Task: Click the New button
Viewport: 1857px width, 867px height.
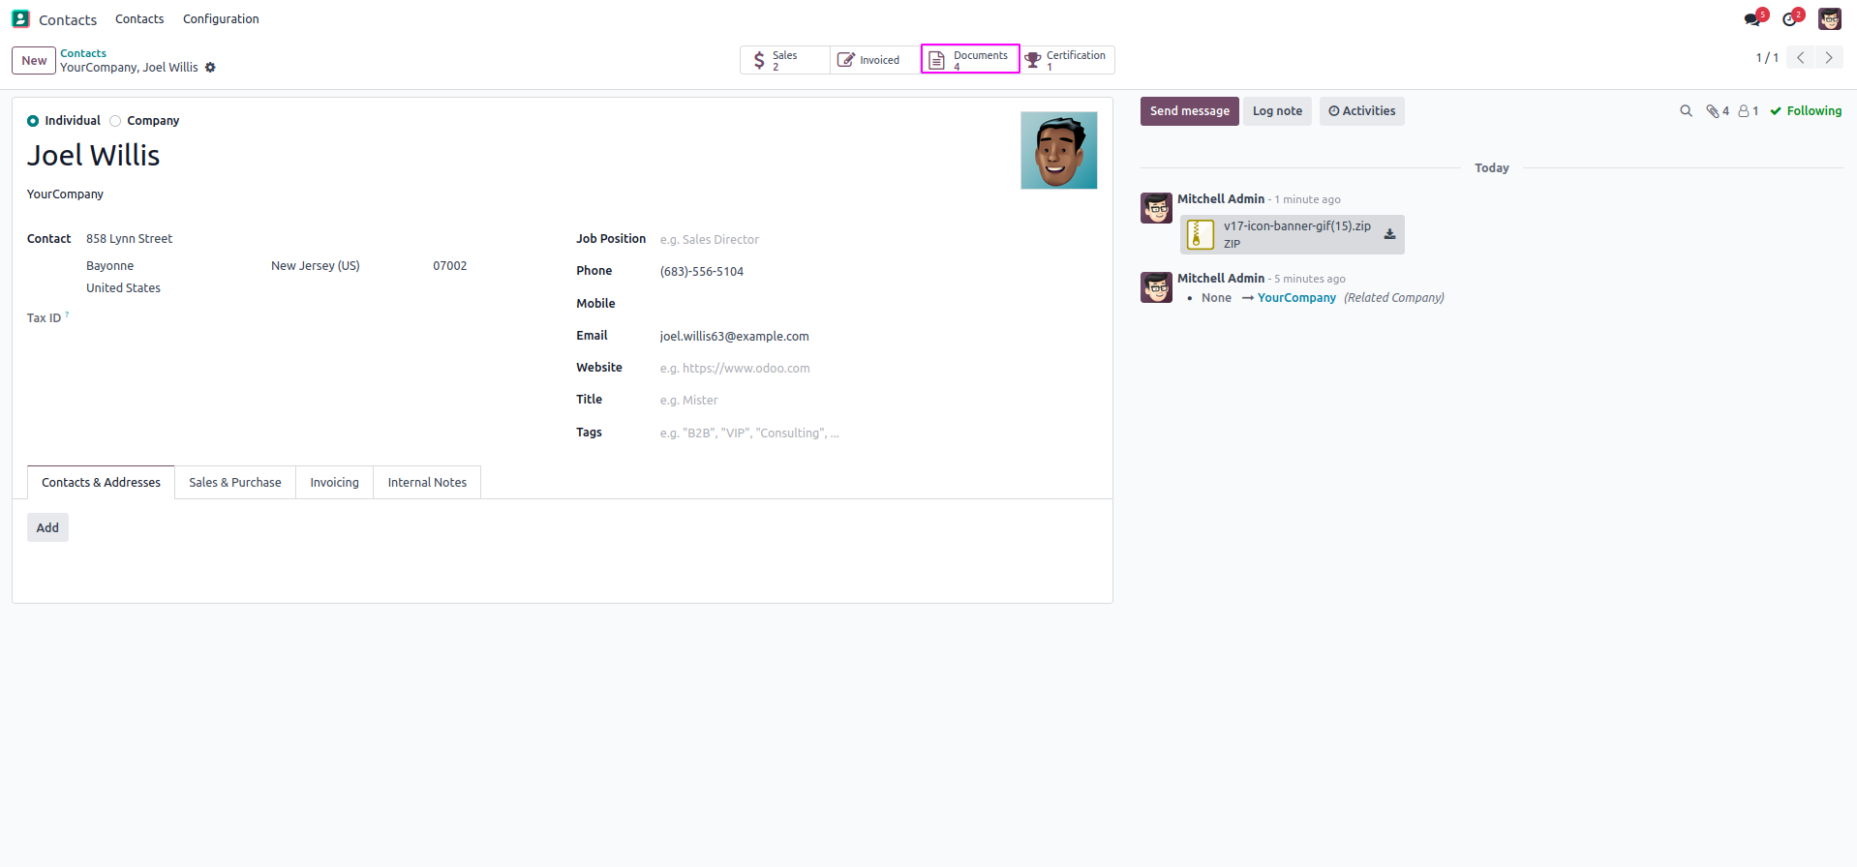Action: 34,60
